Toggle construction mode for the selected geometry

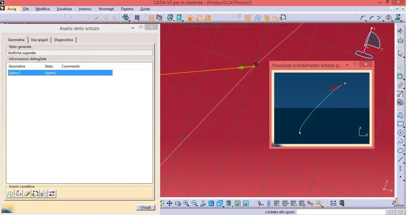click(10, 193)
